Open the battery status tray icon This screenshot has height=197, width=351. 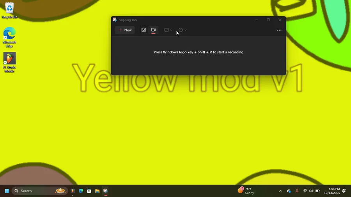pos(317,191)
